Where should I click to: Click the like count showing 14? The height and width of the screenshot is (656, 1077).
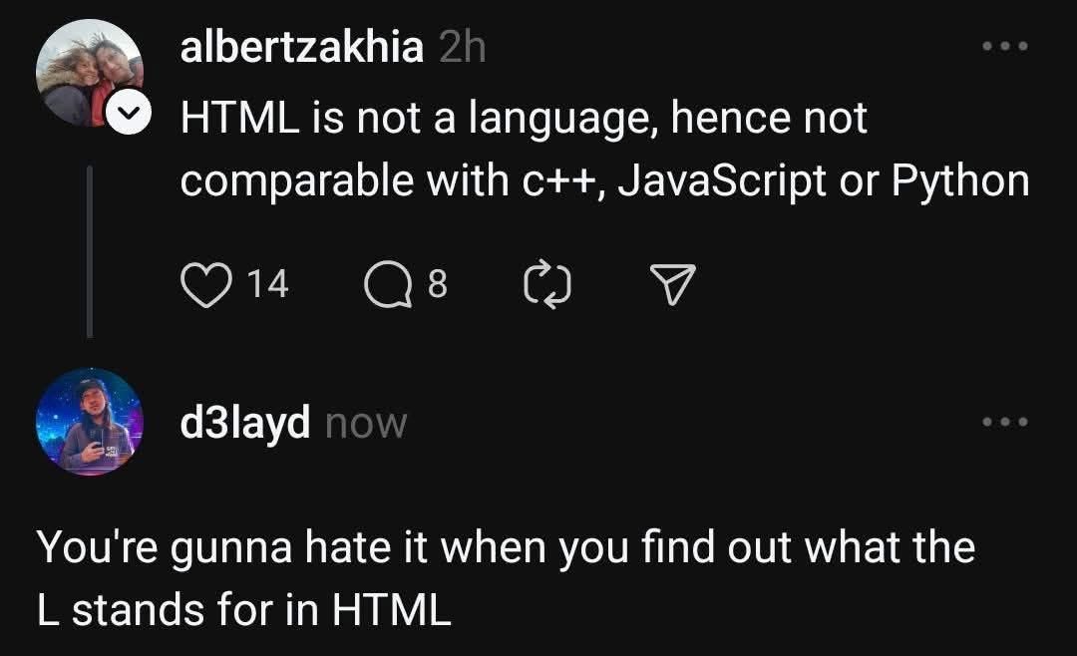[x=267, y=285]
